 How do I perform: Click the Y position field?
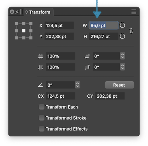pos(59,36)
